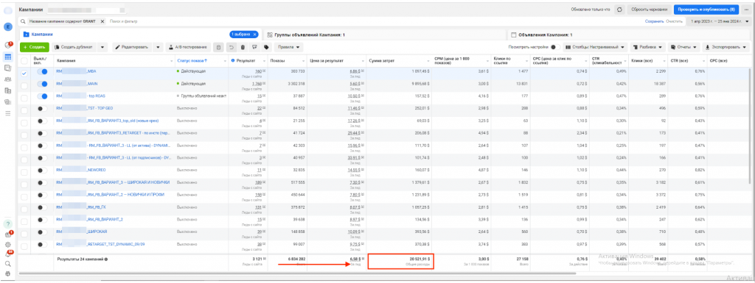Open the 'Кампания' column header menu arrow
This screenshot has width=755, height=283.
(x=171, y=61)
